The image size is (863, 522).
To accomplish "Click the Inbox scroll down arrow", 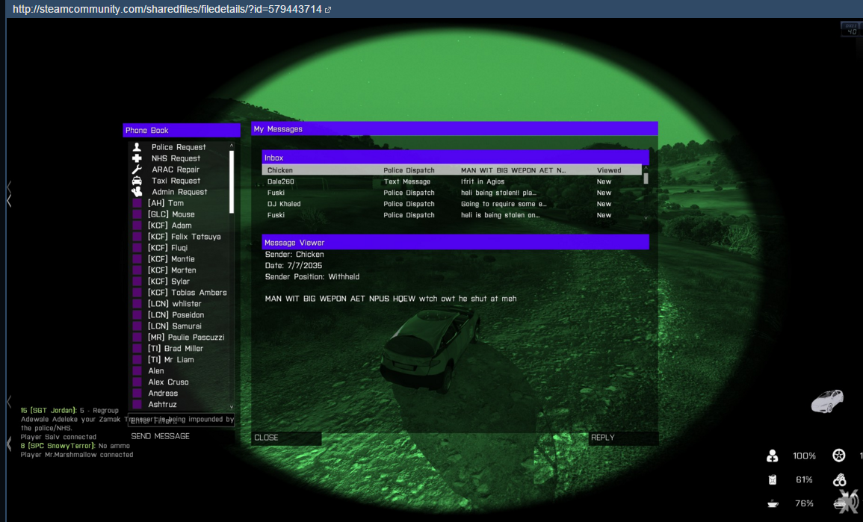I will tap(646, 218).
